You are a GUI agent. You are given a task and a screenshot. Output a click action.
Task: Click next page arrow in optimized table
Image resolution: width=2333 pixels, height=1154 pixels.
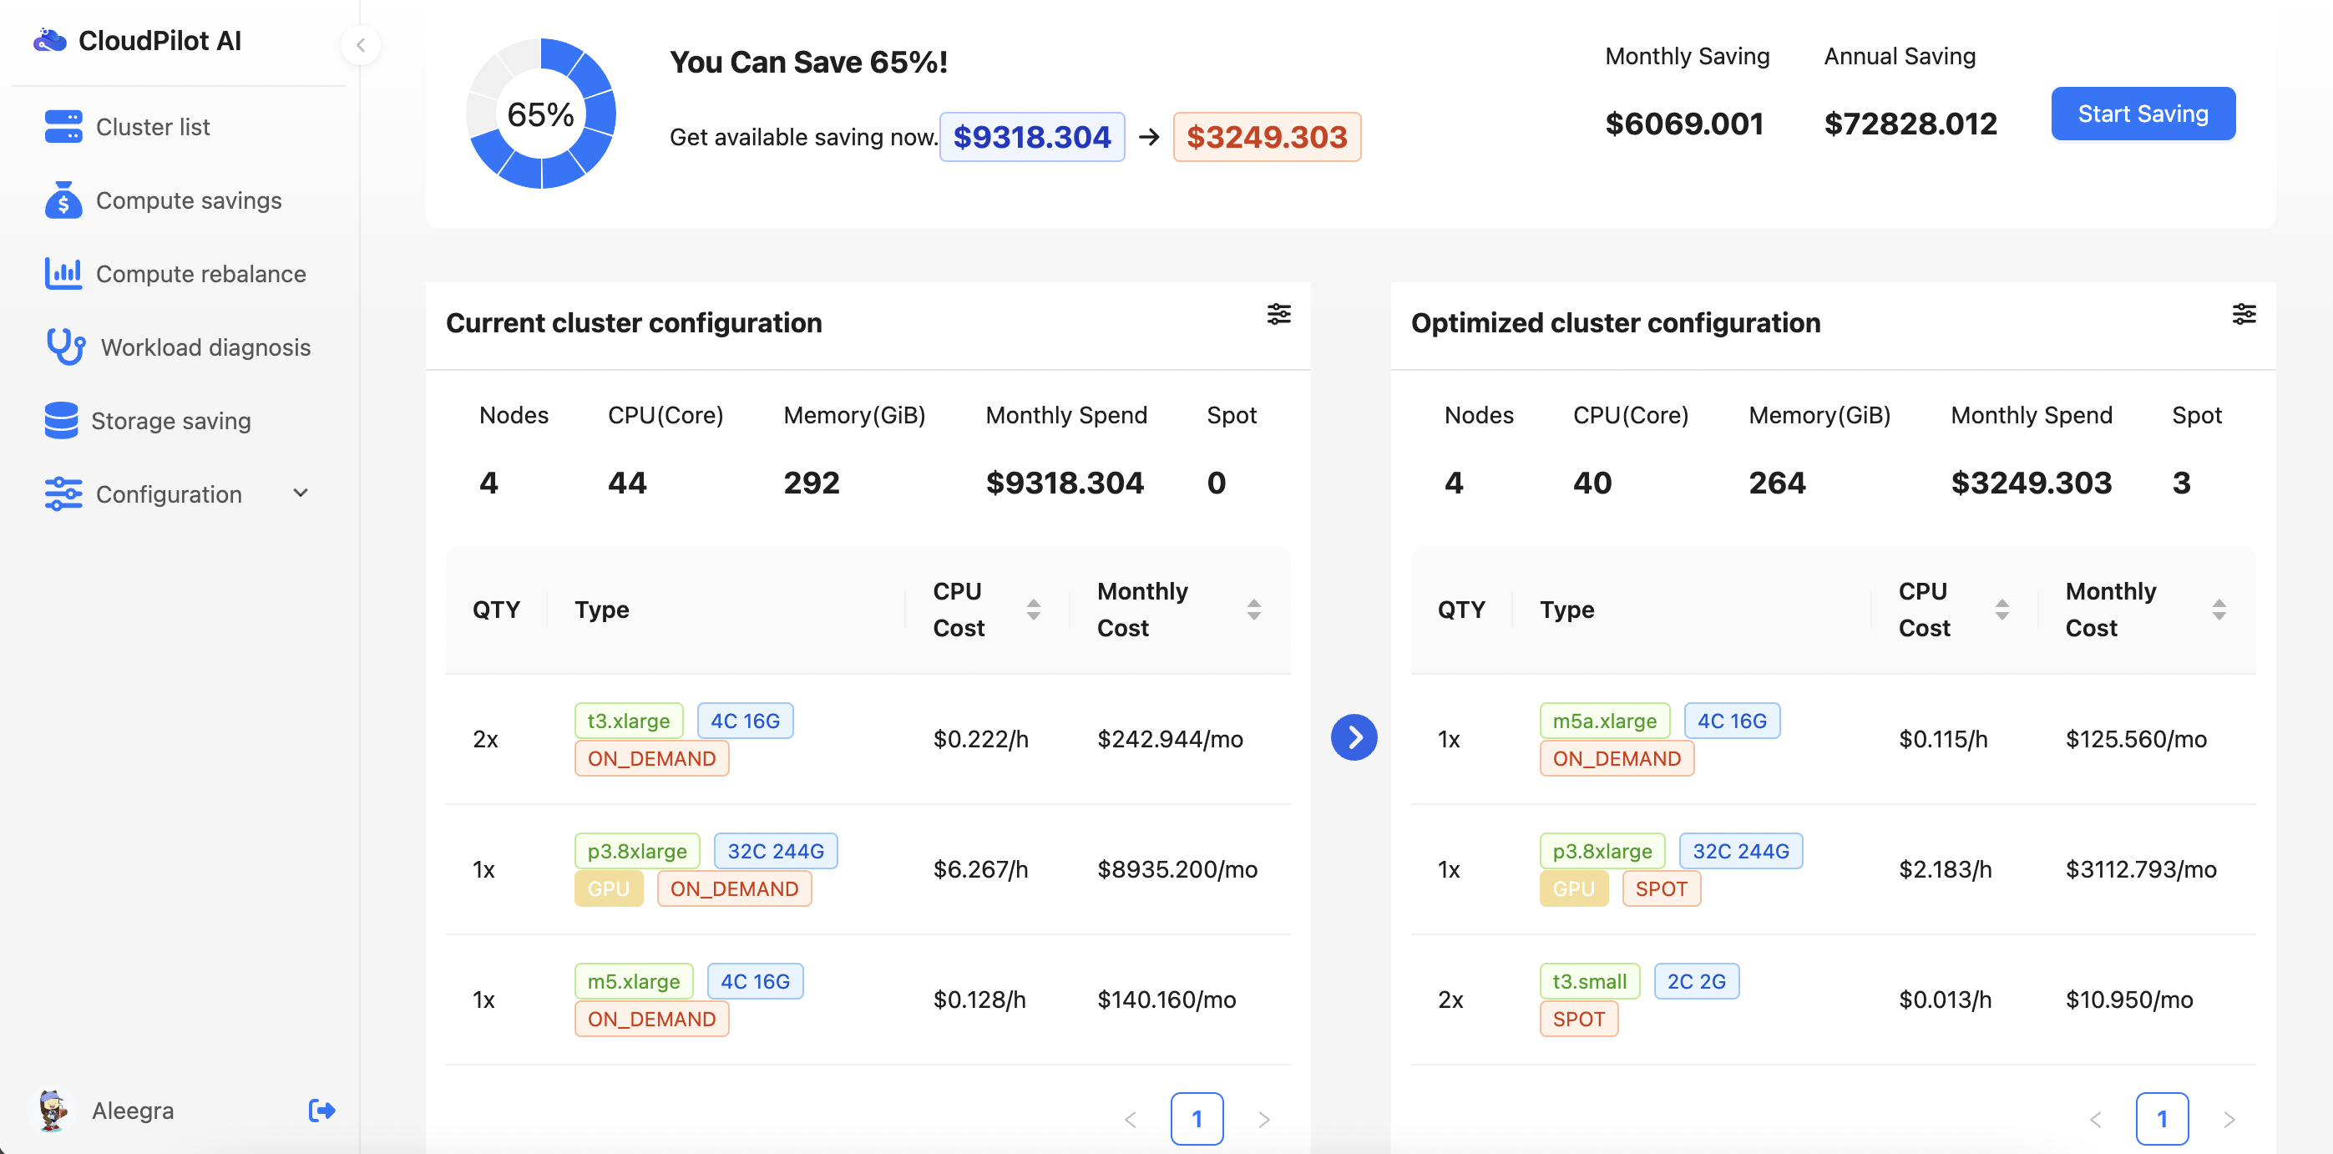point(2229,1120)
